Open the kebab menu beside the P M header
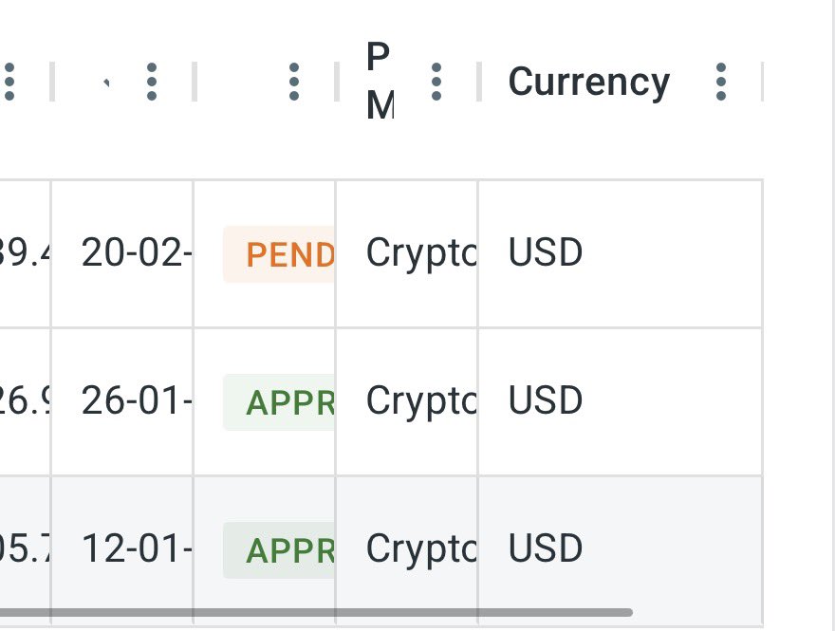The height and width of the screenshot is (631, 835). [436, 83]
